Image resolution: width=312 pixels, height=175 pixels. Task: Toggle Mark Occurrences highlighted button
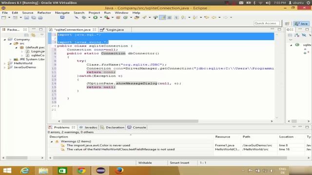(162, 17)
